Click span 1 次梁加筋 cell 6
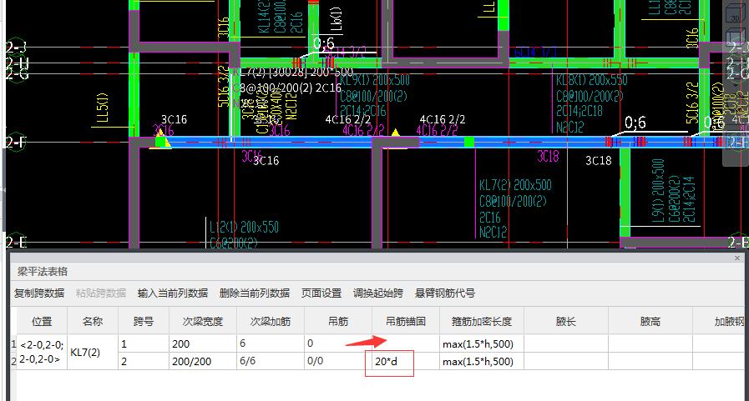Screen dimensions: 749x401 pos(271,343)
